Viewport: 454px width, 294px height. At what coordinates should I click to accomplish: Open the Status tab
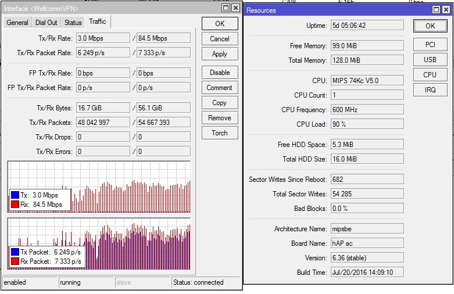point(73,23)
